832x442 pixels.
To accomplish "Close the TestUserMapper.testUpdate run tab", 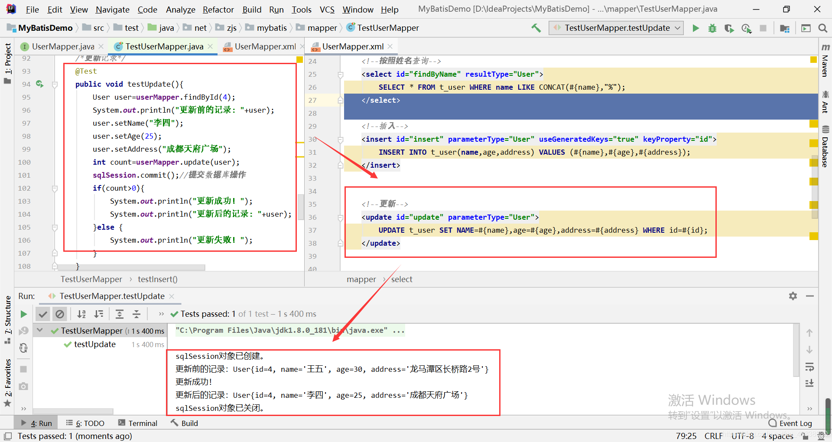I will [x=172, y=296].
